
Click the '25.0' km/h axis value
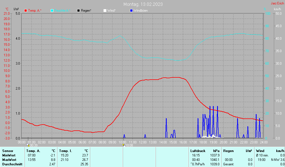tap(278, 76)
